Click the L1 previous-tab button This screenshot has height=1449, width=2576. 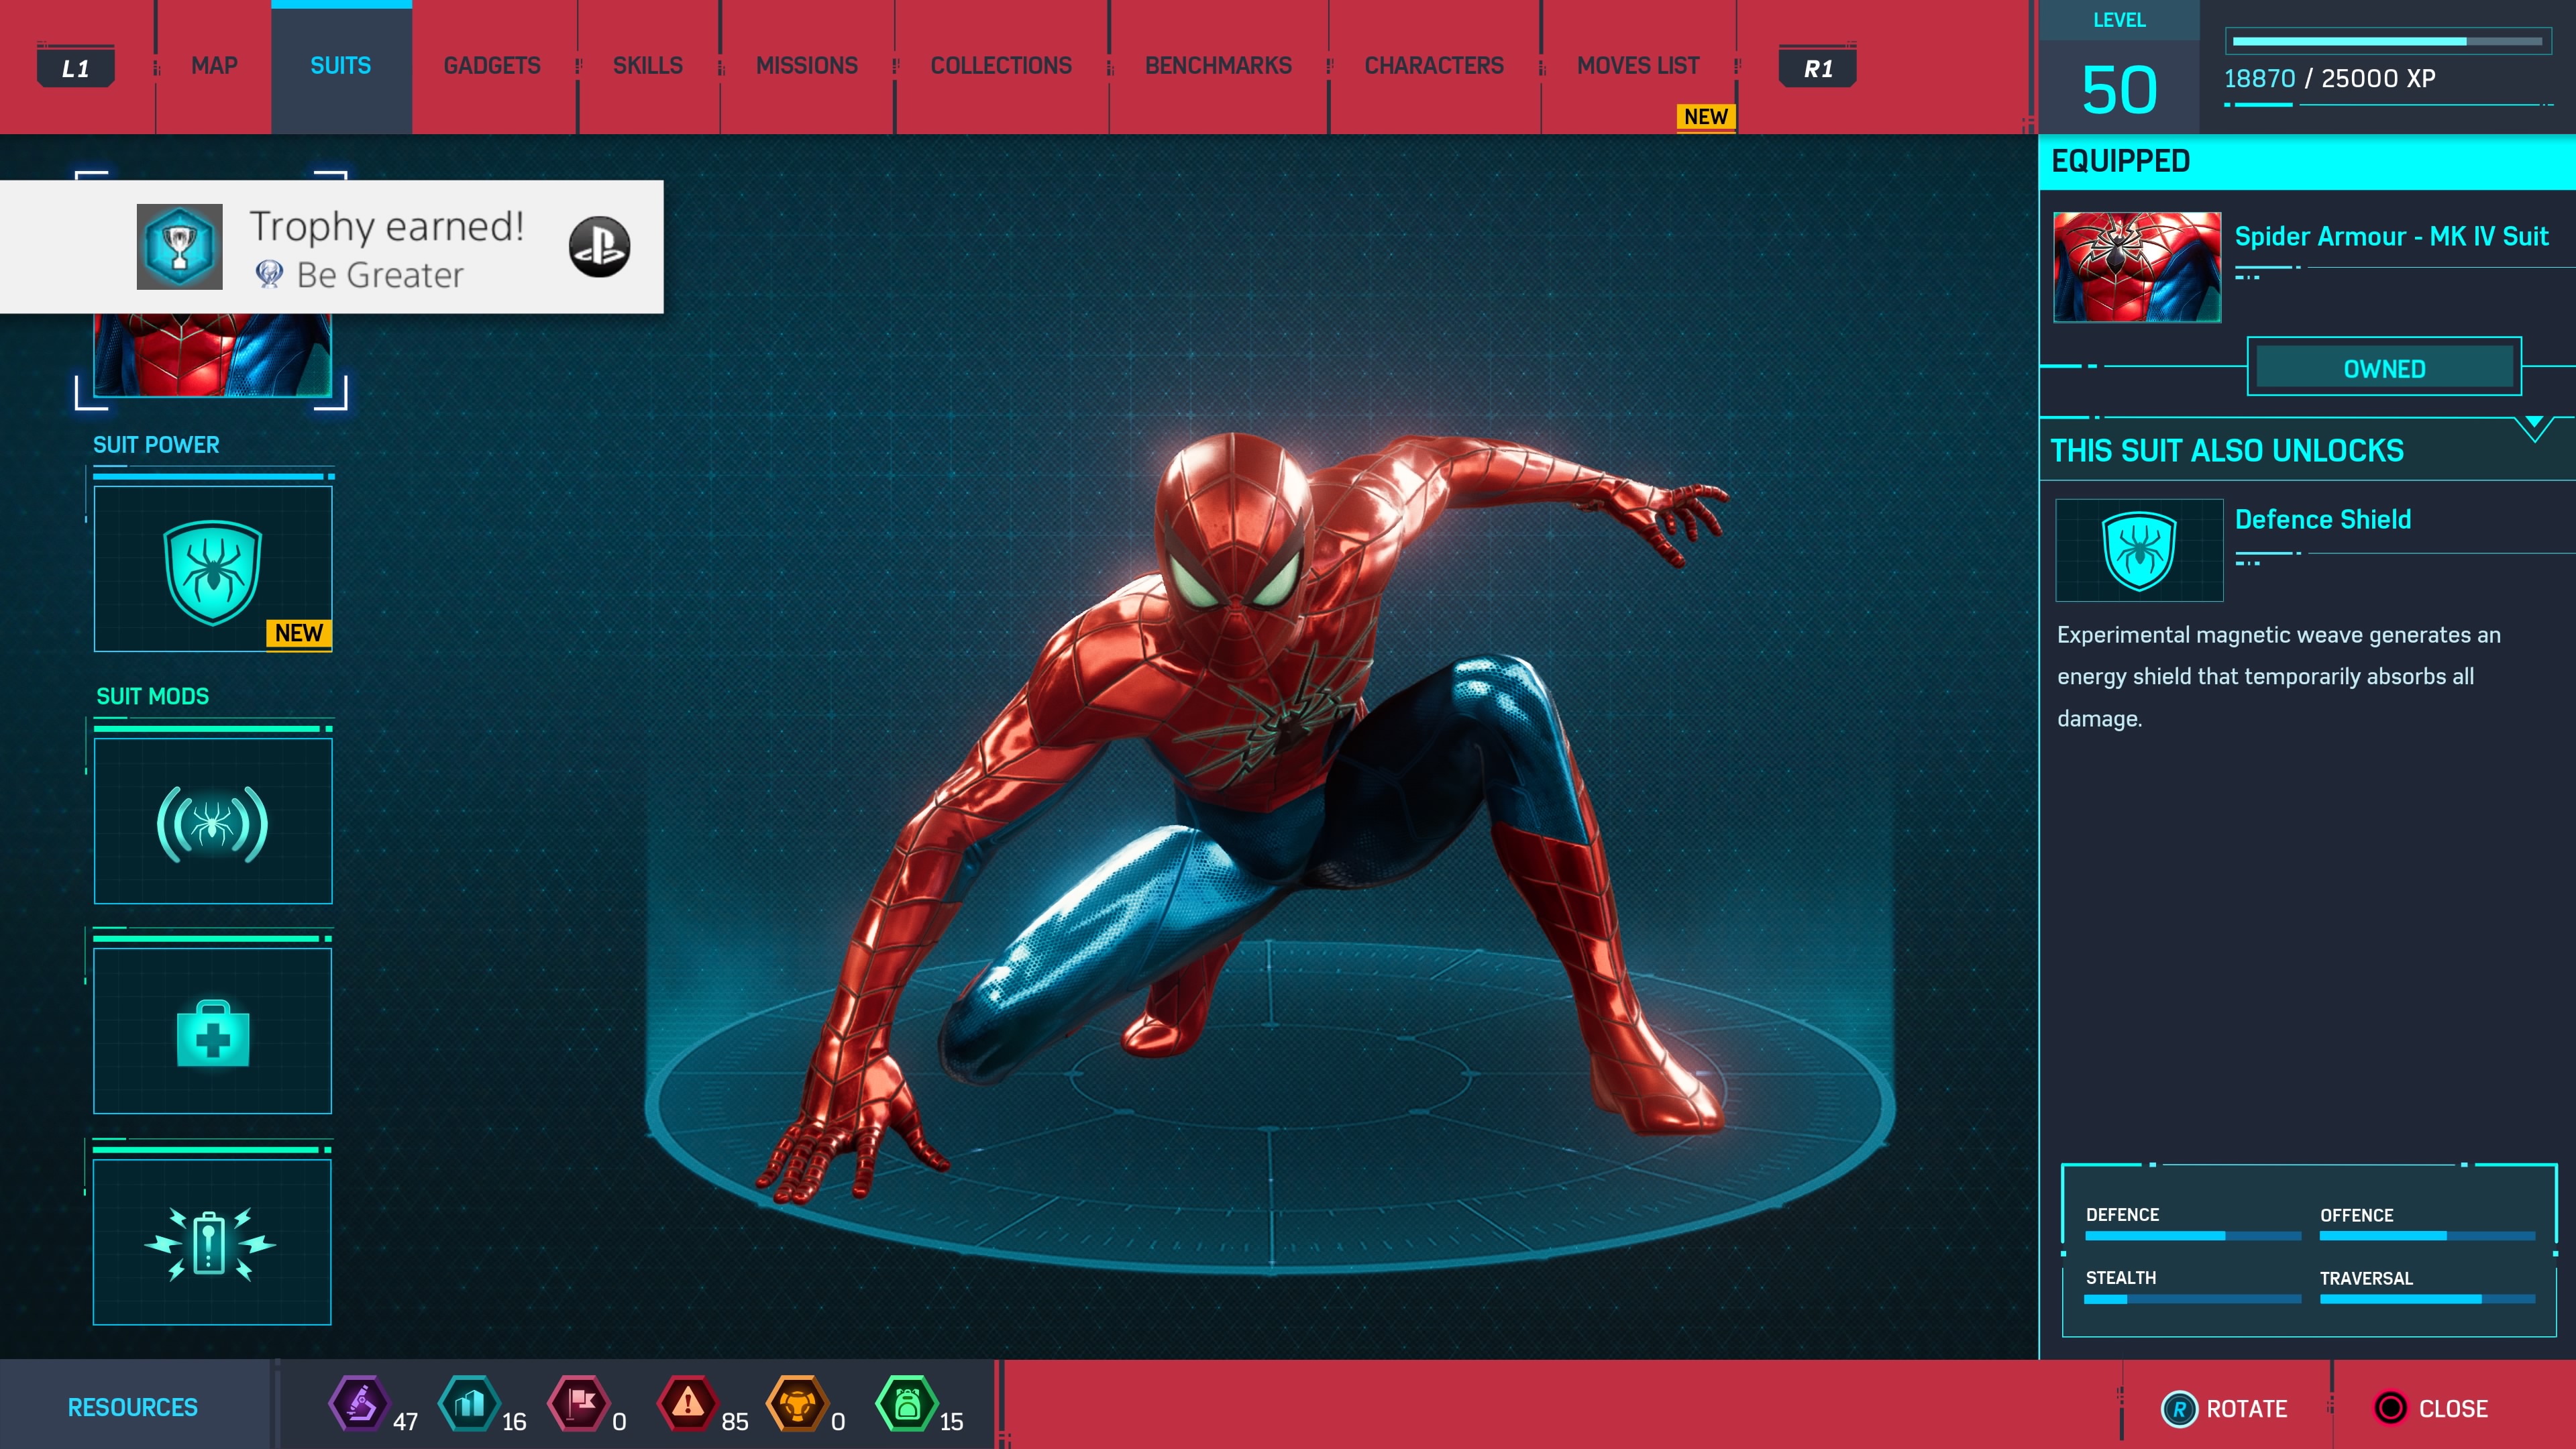(76, 68)
